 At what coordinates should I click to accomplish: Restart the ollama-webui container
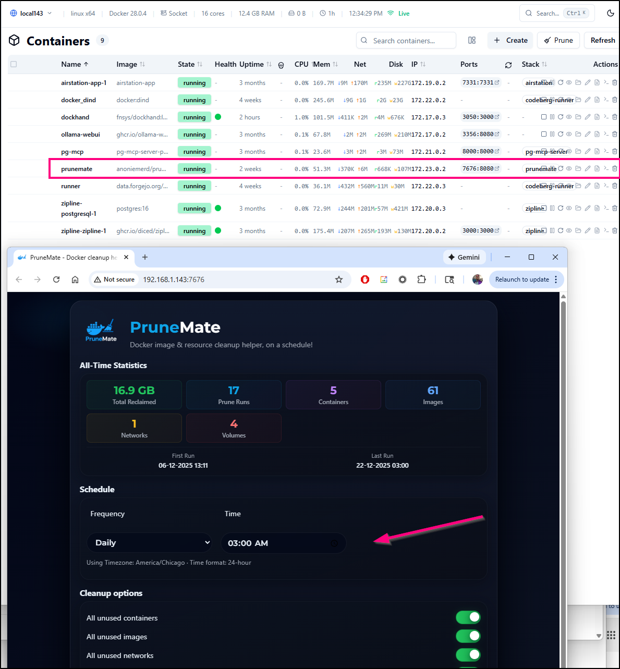561,135
